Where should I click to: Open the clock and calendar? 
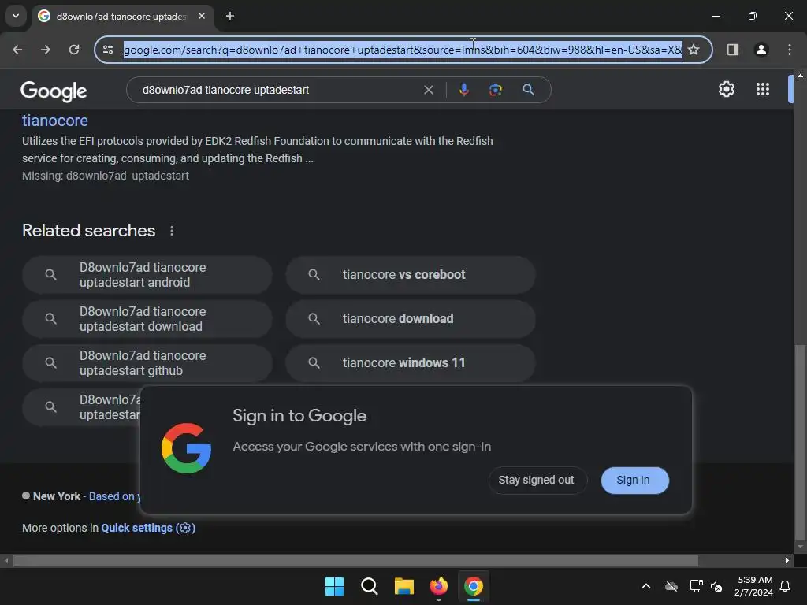coord(754,586)
